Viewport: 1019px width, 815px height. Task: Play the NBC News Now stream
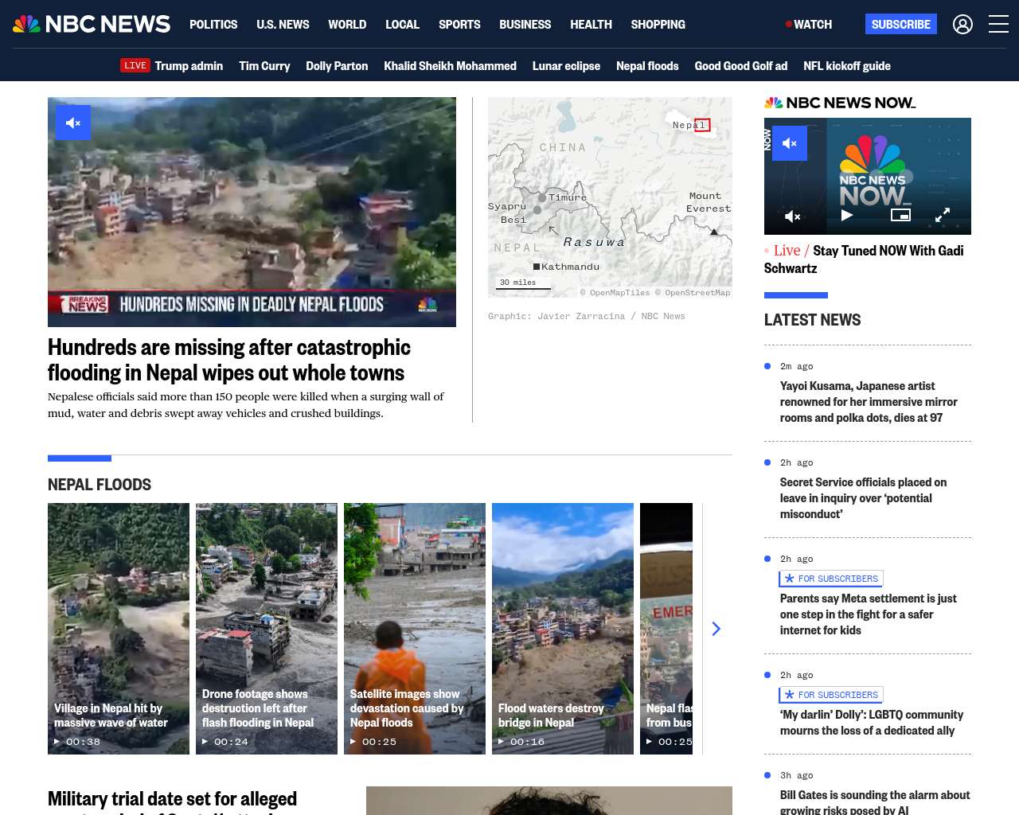pyautogui.click(x=847, y=215)
